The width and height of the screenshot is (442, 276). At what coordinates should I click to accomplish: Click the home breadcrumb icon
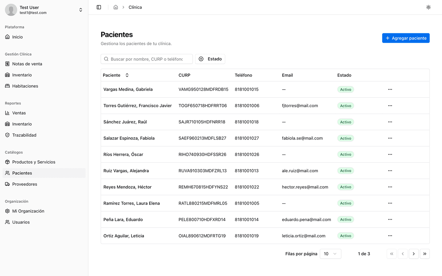click(x=116, y=7)
